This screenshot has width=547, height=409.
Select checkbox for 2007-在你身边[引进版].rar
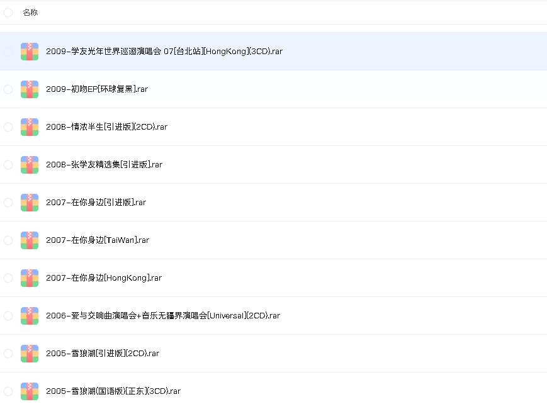point(8,203)
